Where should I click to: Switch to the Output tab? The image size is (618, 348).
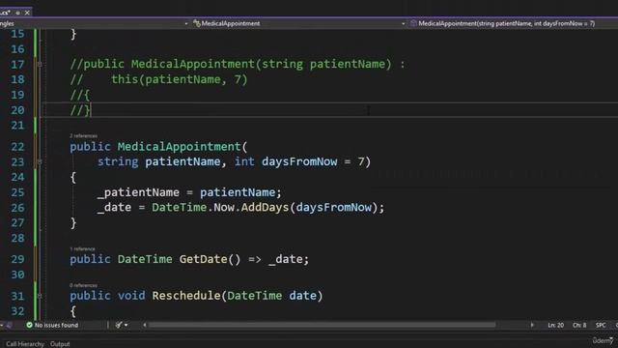(x=60, y=344)
